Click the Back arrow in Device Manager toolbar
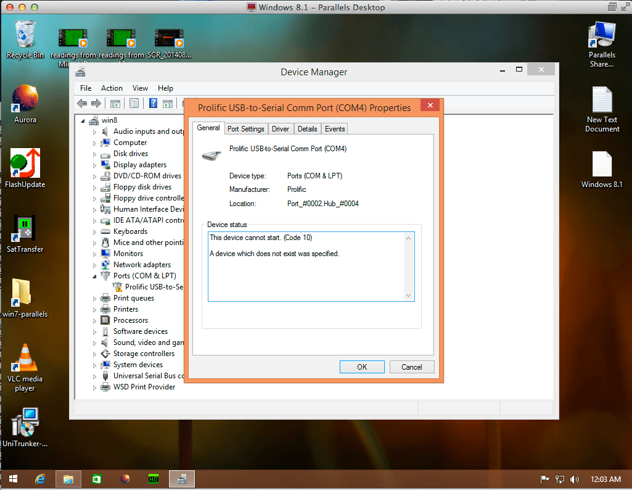 82,104
